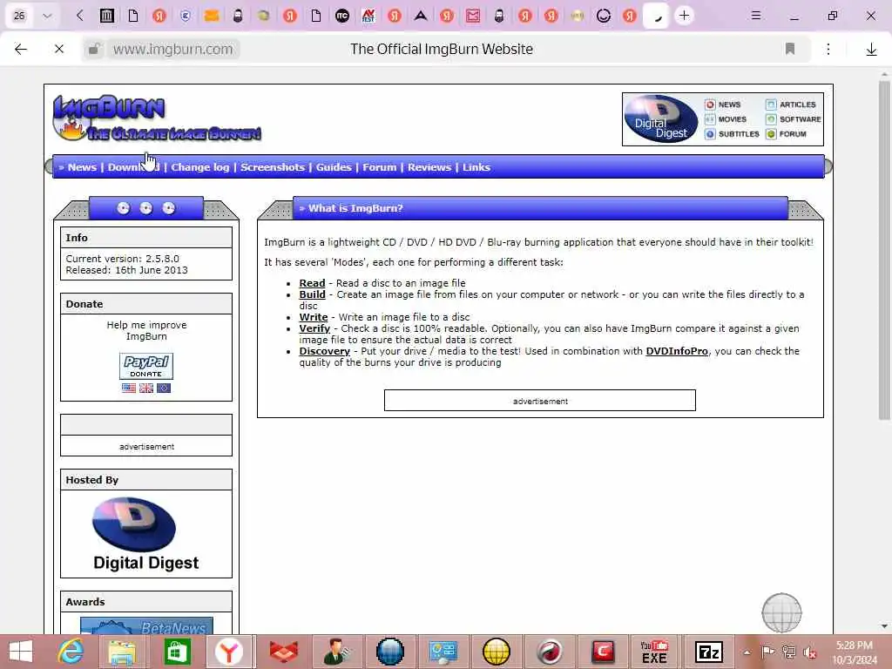Screen dimensions: 892x669
Task: Open the Digital Digest logo in header
Action: (661, 118)
